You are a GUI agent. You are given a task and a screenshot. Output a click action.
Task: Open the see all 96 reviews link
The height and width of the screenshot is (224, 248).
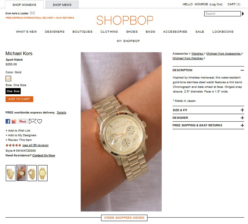click(36, 145)
